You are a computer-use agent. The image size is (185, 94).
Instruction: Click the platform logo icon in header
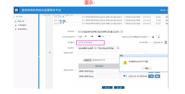16,10
